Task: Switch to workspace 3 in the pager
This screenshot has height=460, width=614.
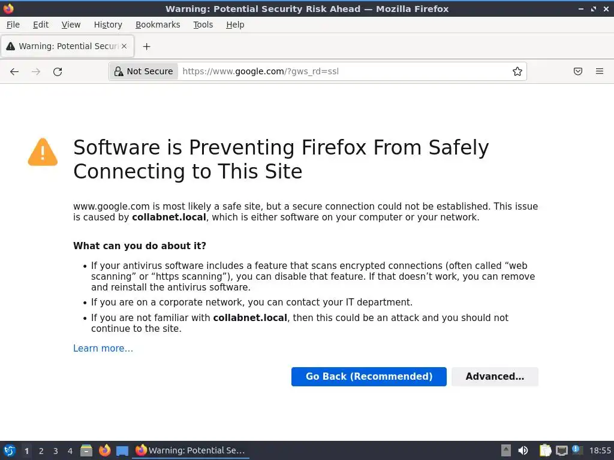Action: 56,451
